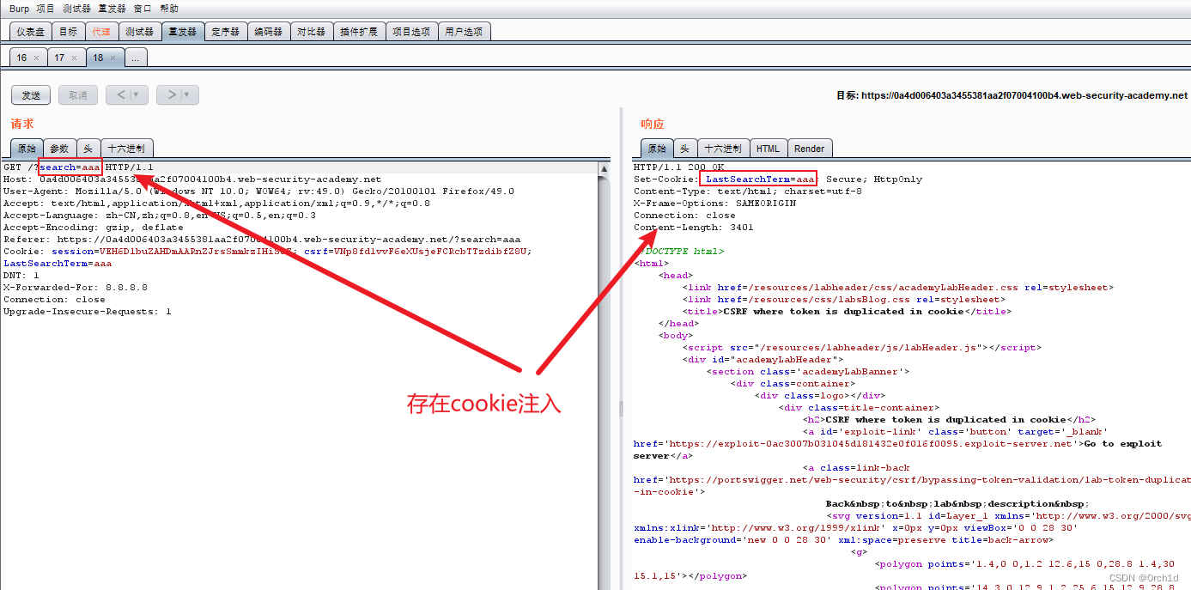Select the 重发器 tool tab

click(182, 32)
